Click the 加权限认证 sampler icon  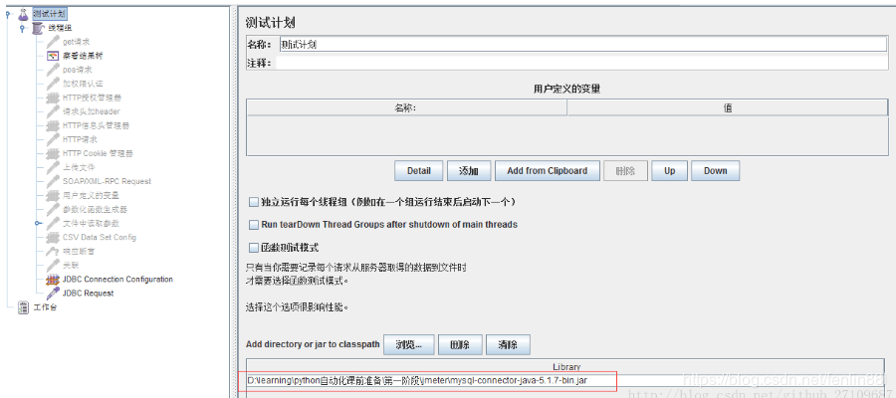pos(53,84)
